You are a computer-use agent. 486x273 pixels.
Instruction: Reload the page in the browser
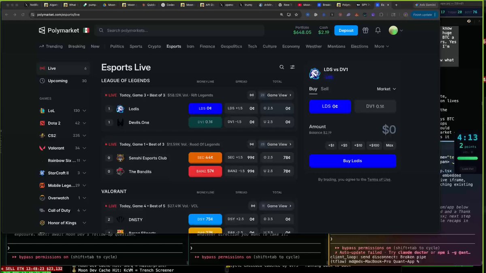[x=23, y=15]
